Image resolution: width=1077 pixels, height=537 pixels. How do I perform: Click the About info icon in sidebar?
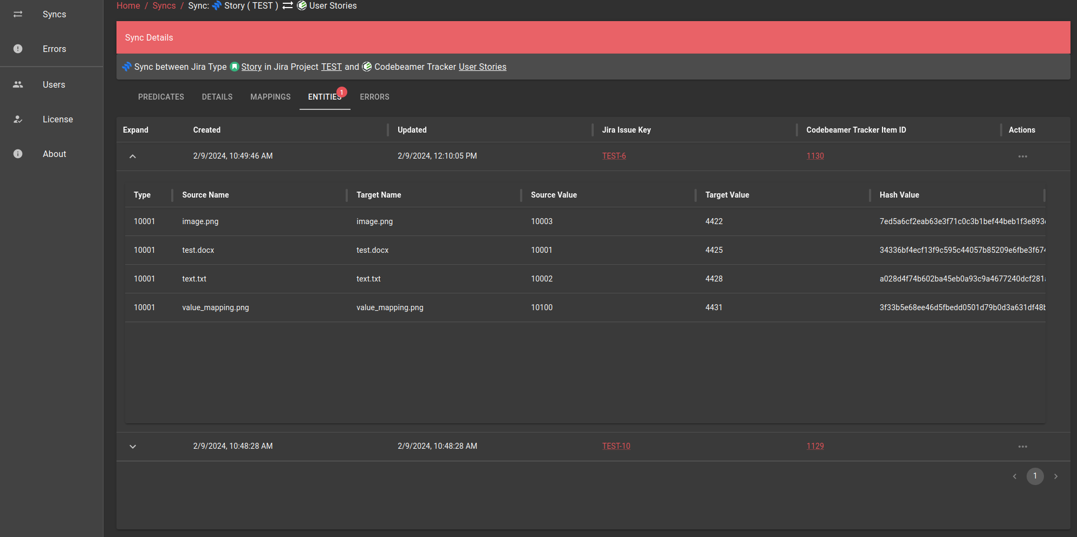[x=18, y=154]
